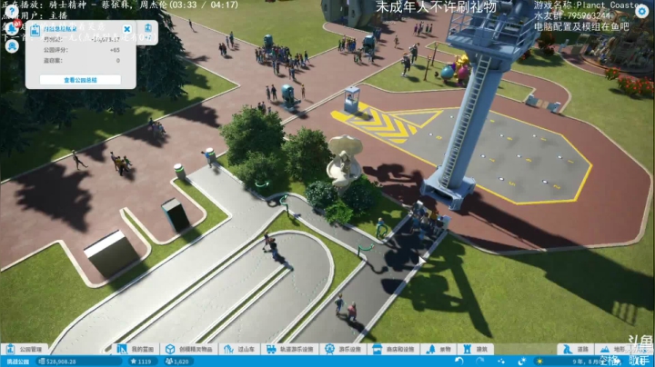Open the notifications bell icon

click(12, 28)
